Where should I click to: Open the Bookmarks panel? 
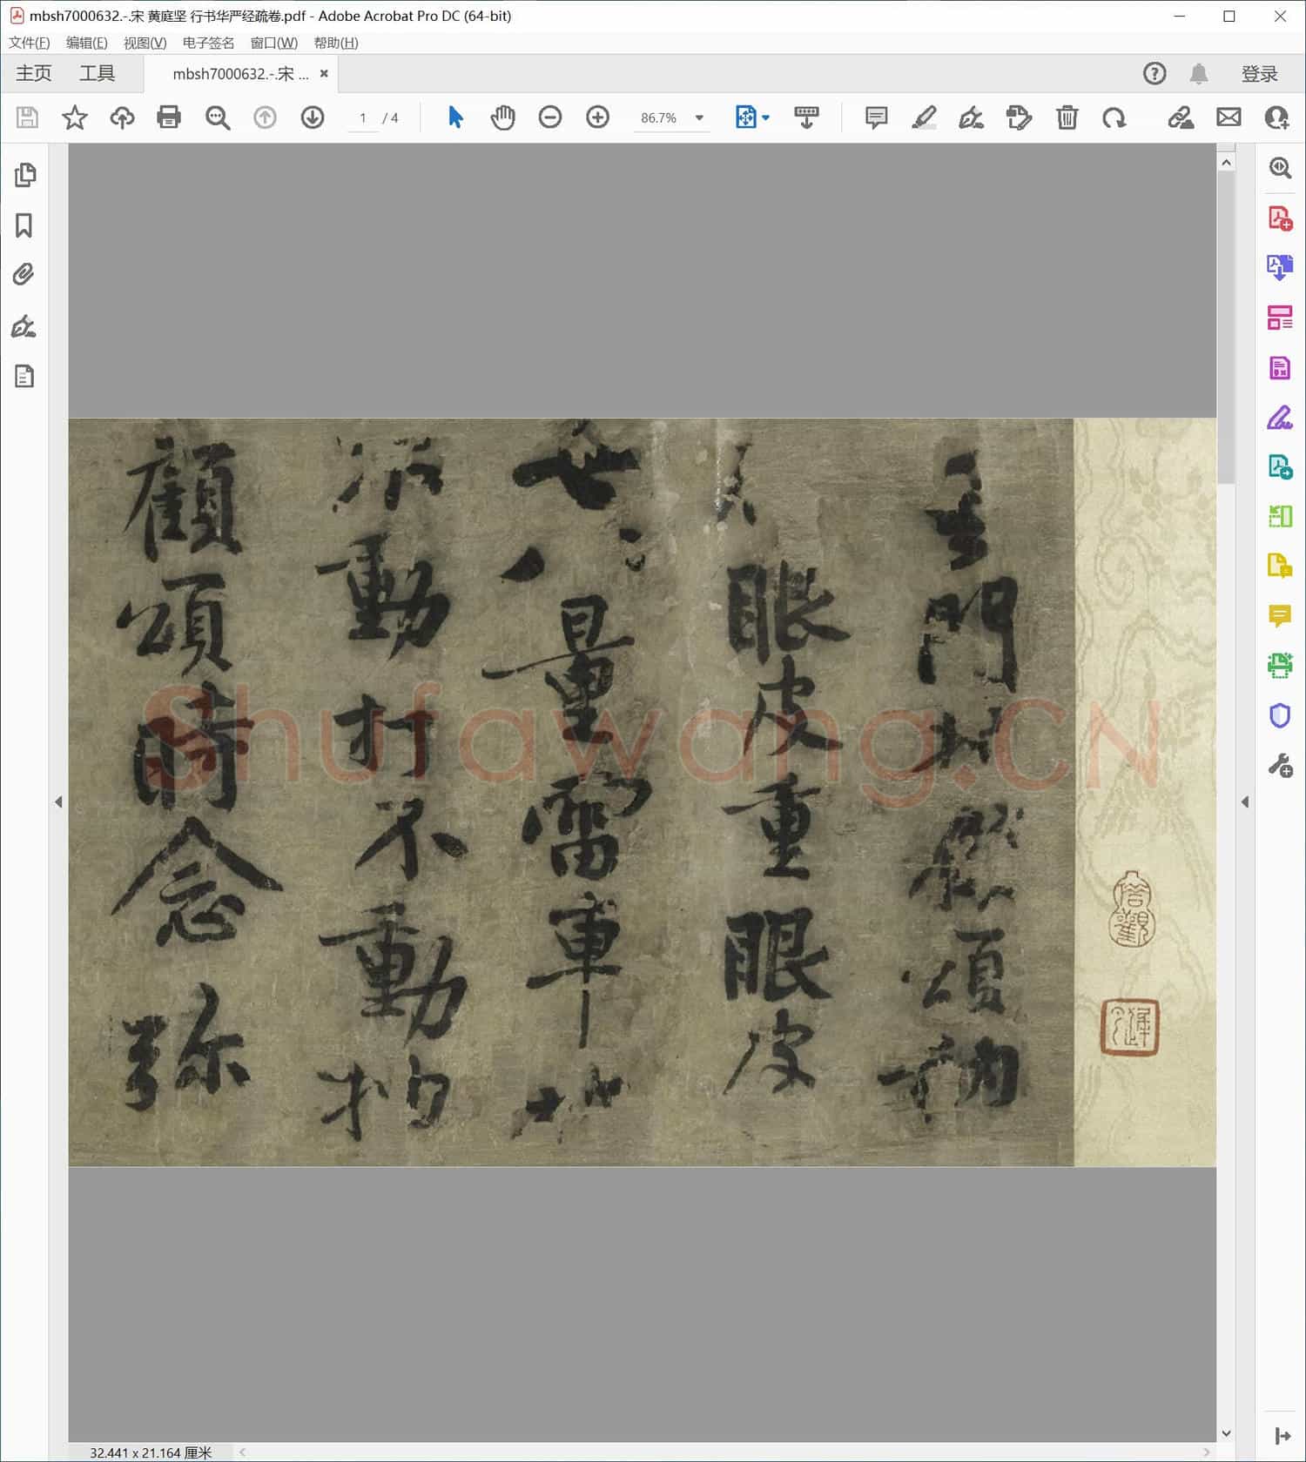pos(24,226)
